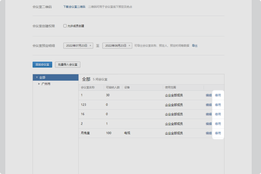261x174 pixels.
Task: Edit meeting room 123
Action: [208, 105]
